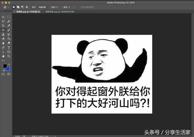Select the Eyedropper tool

[9, 26]
